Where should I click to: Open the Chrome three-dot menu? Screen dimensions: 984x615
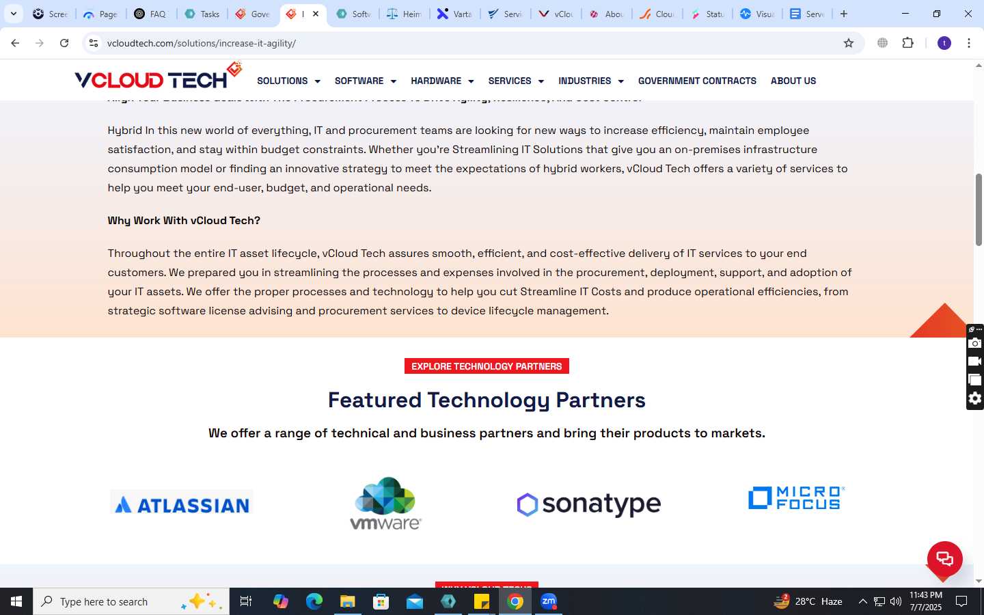[x=968, y=43]
